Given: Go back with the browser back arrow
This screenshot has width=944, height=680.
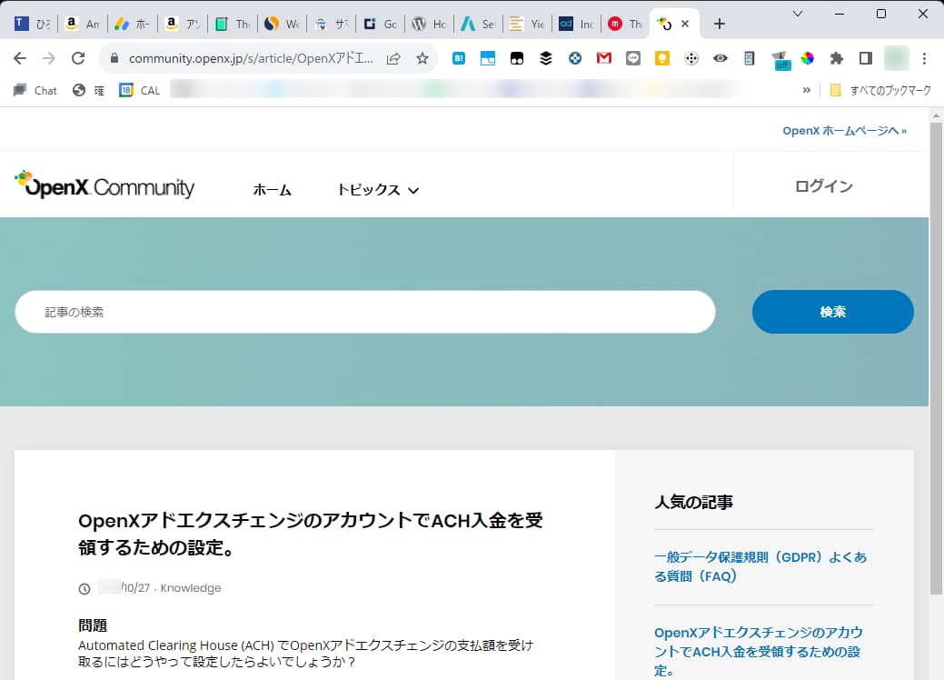Looking at the screenshot, I should 20,58.
